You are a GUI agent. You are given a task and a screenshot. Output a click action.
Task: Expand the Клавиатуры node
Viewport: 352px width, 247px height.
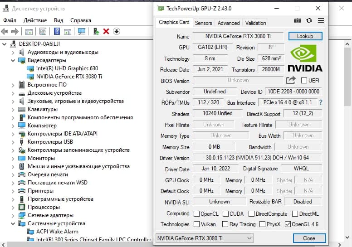(x=13, y=110)
